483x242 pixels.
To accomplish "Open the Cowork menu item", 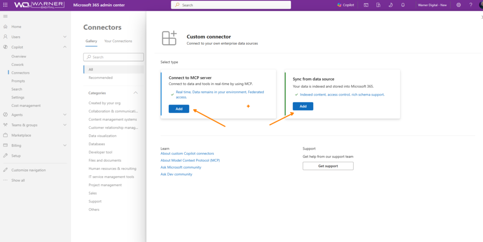I will 17,65.
